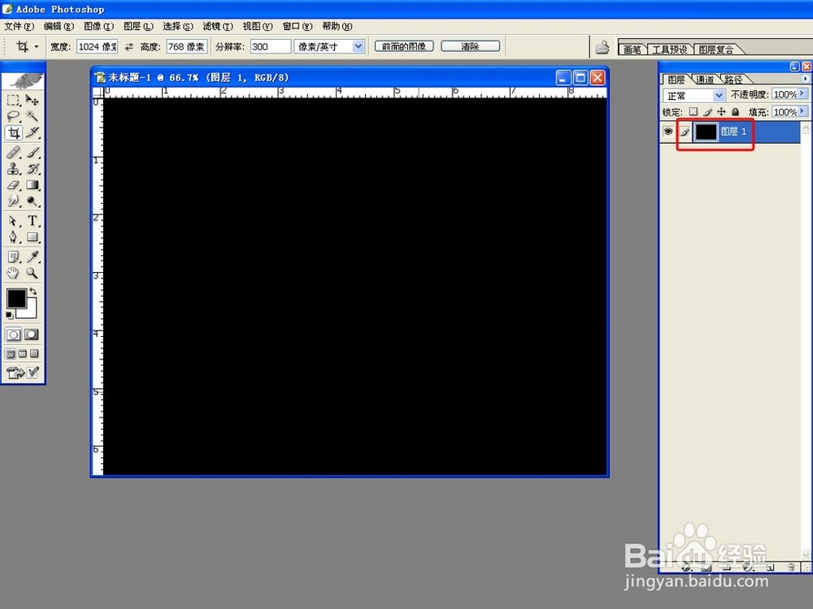Select the Dodge tool
The width and height of the screenshot is (813, 609).
point(33,201)
